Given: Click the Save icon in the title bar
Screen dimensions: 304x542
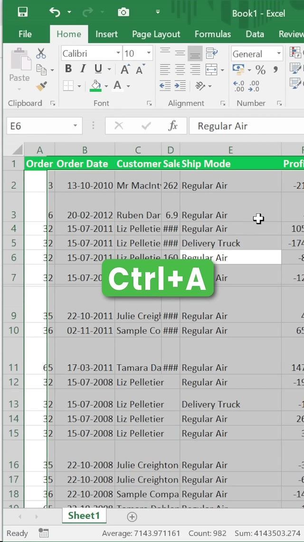Looking at the screenshot, I should (x=22, y=12).
